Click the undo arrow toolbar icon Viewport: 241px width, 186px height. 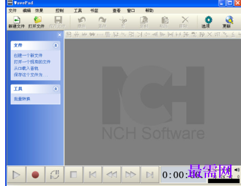[x=82, y=22]
